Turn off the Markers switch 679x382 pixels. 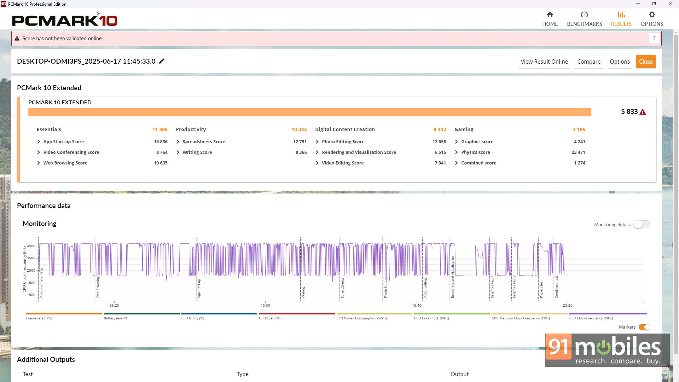point(644,327)
